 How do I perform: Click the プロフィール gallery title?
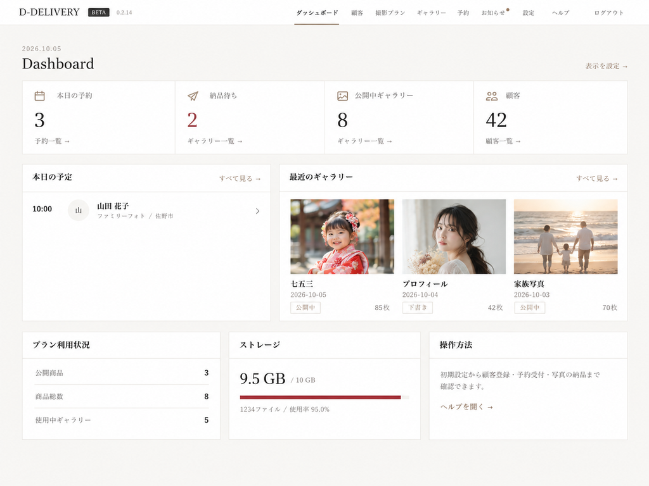[425, 284]
